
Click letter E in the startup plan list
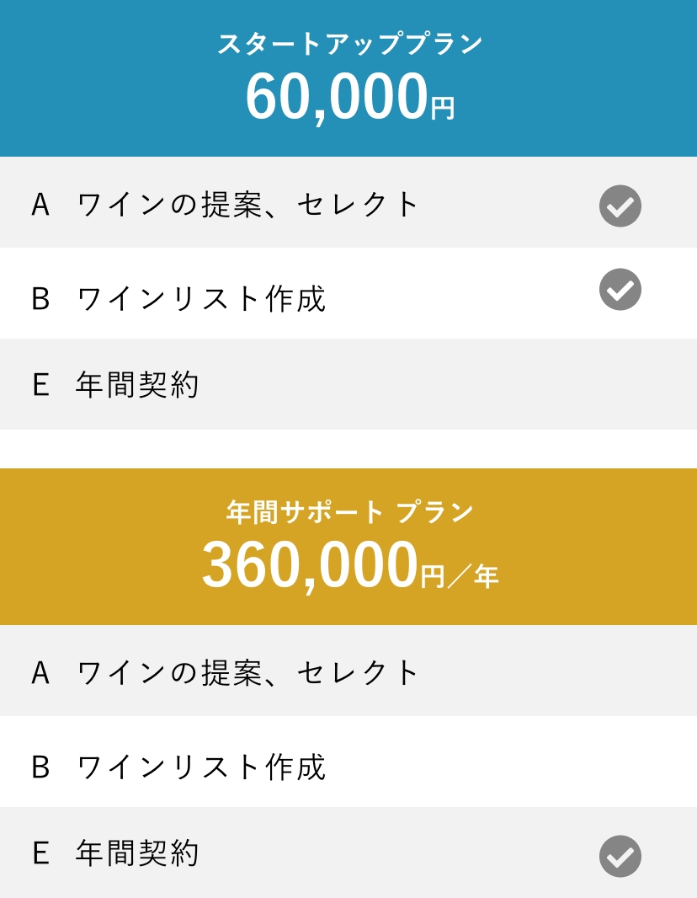pyautogui.click(x=40, y=385)
